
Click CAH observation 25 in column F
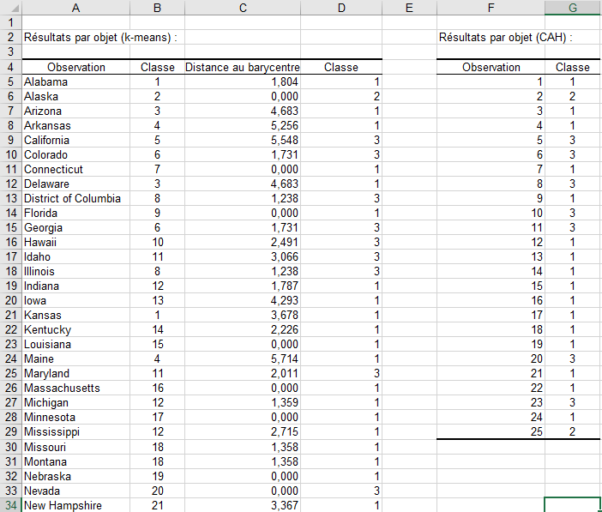(x=491, y=432)
